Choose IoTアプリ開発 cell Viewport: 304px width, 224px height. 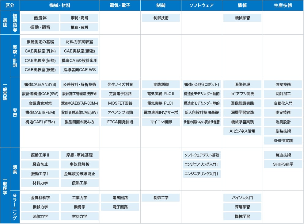coord(242,94)
